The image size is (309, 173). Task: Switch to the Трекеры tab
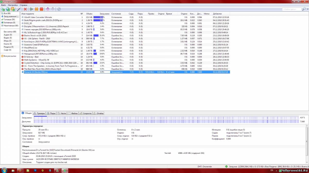(39, 113)
